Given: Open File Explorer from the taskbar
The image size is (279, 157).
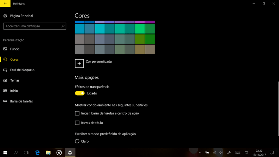Looking at the screenshot, I should 48,152.
